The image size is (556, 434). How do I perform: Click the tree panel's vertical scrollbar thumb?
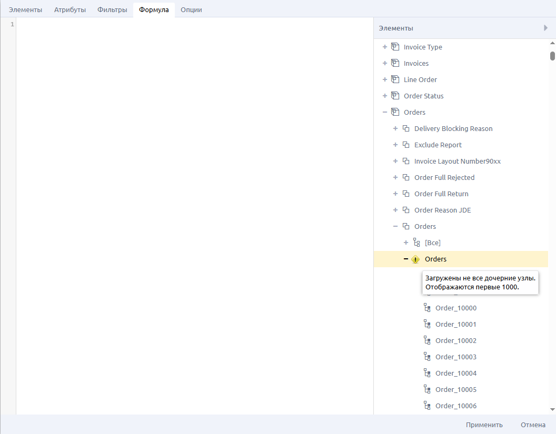(552, 56)
